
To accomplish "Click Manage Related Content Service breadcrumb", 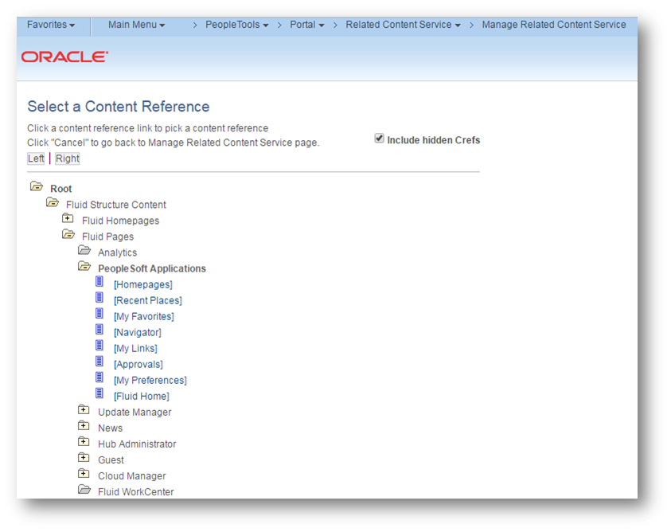I will tap(554, 25).
